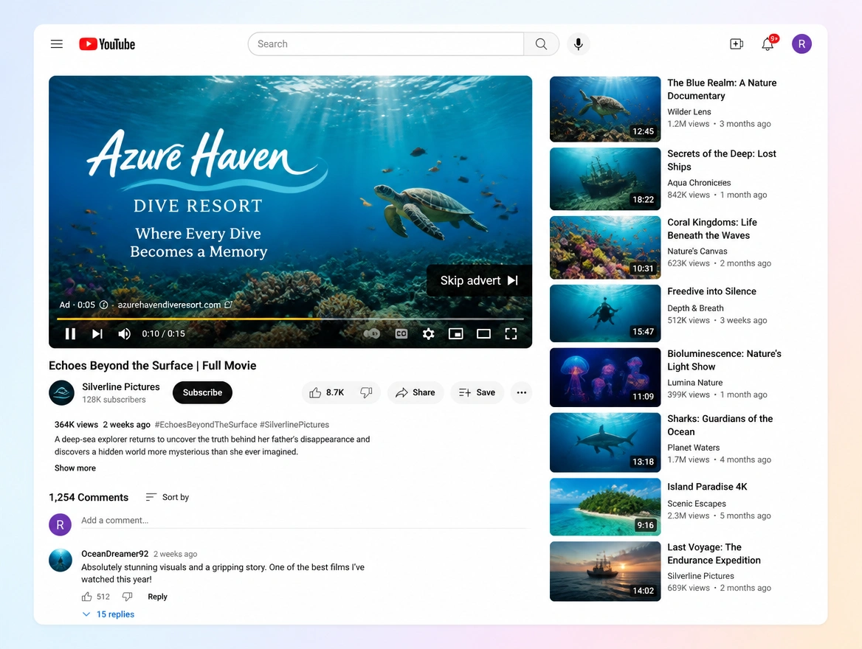The height and width of the screenshot is (649, 862).
Task: Open Aqua Chronicles channel name
Action: pyautogui.click(x=700, y=182)
